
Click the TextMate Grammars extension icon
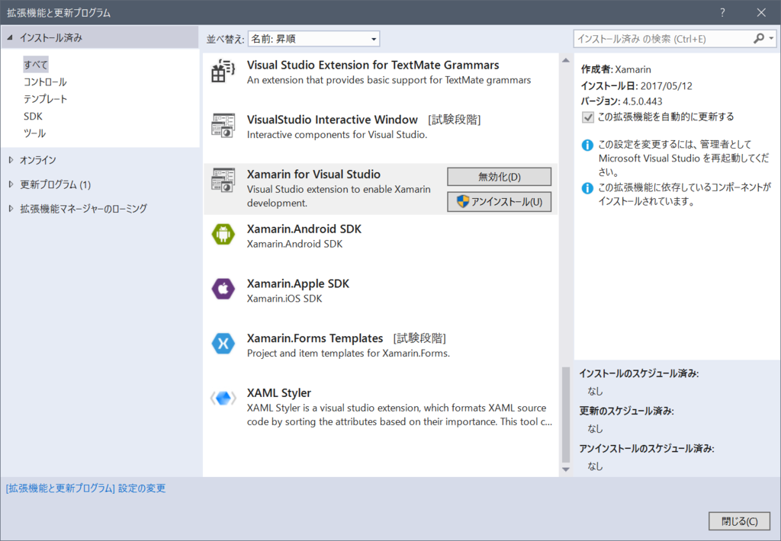(x=223, y=71)
